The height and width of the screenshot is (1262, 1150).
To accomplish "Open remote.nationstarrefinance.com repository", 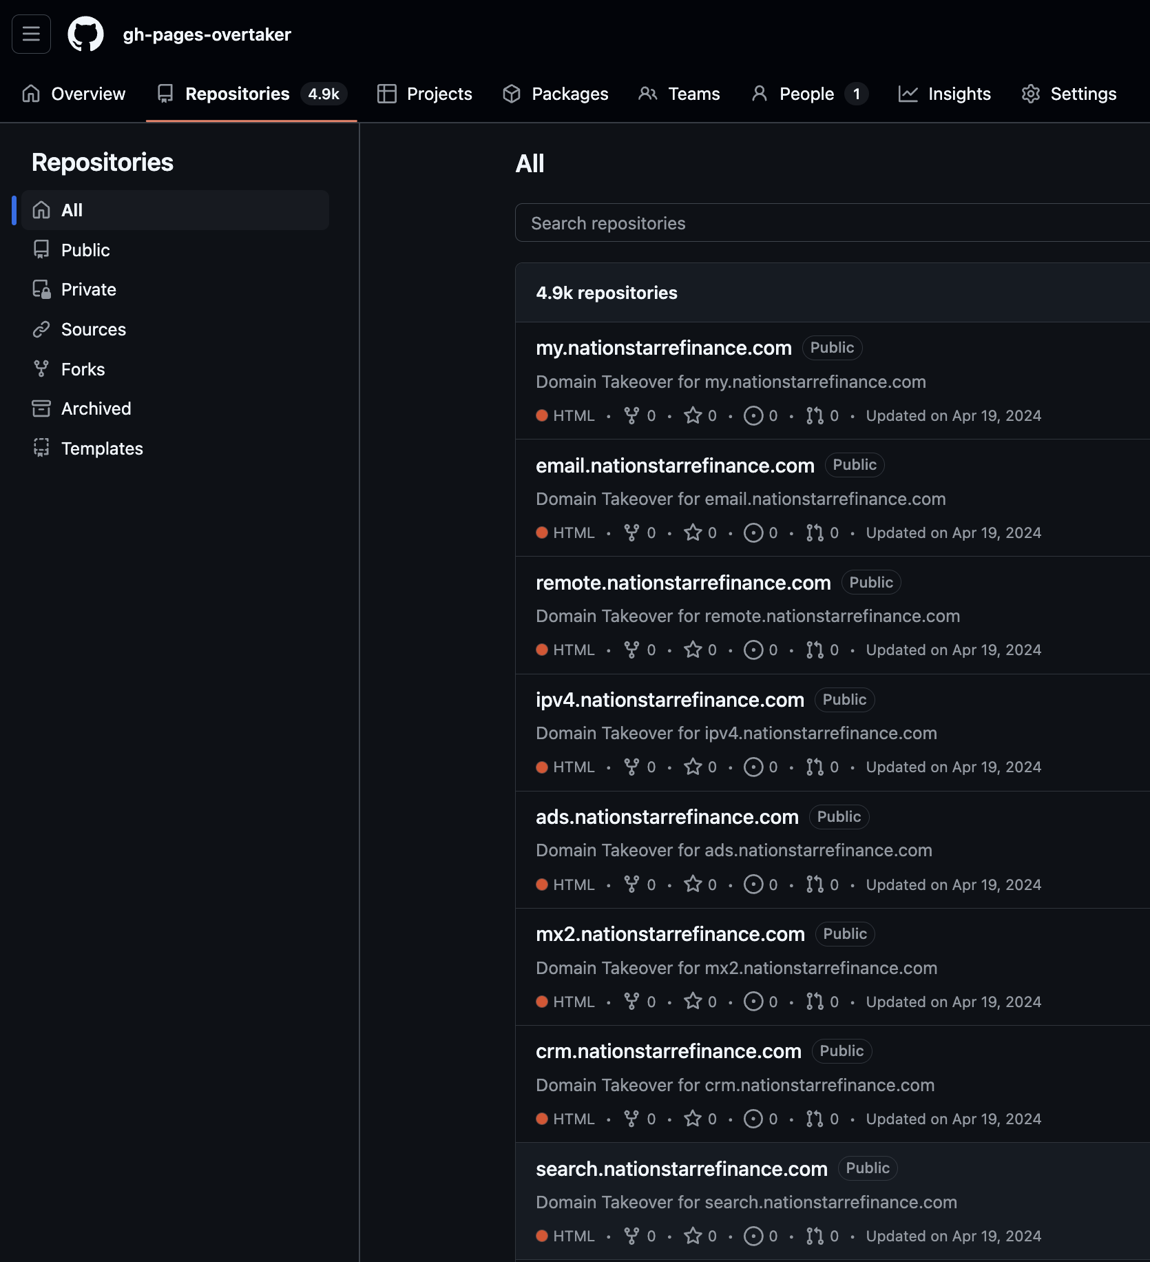I will pos(683,583).
